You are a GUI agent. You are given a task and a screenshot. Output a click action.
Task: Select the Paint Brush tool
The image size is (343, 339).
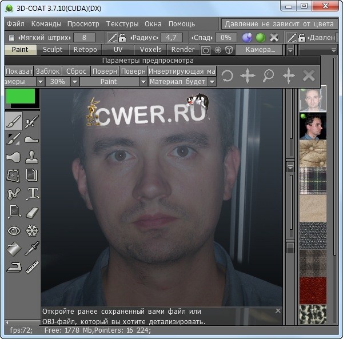pos(14,121)
